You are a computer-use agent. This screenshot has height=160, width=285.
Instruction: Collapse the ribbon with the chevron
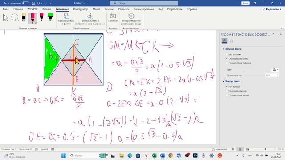282,28
